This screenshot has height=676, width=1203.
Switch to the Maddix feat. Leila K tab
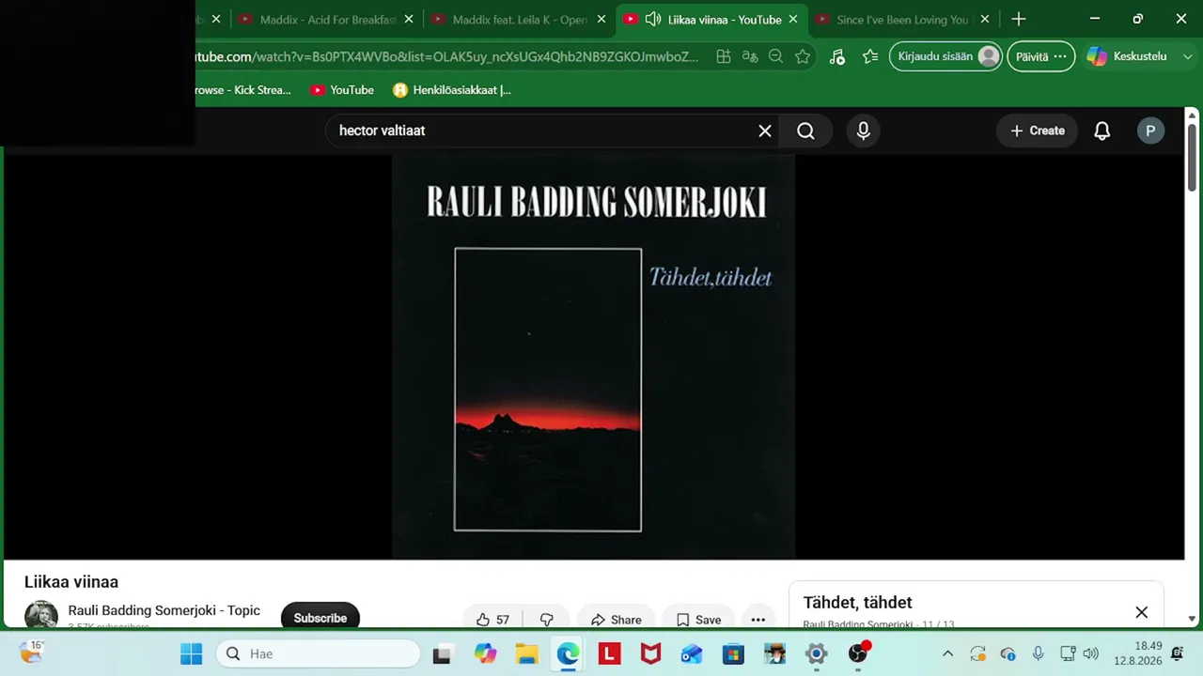(520, 20)
